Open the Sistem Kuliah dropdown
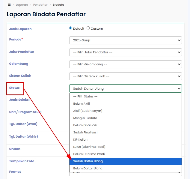This screenshot has height=179, width=190. coord(125,76)
